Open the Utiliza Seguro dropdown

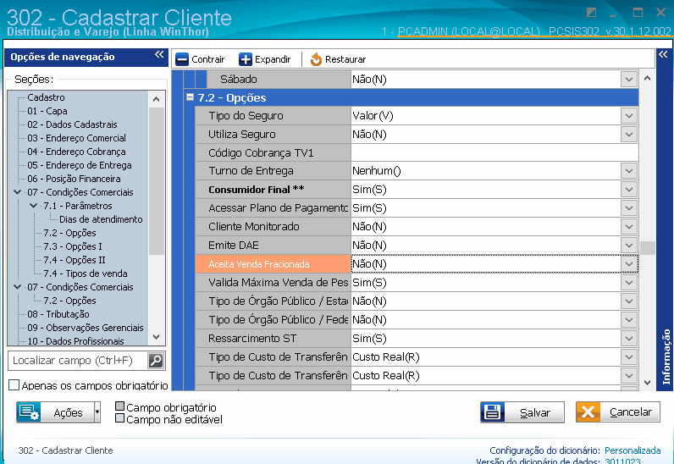click(629, 135)
